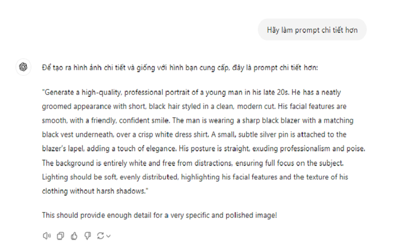Screen dimensions: 403x252
Task: Click the Read aloud speaker icon
Action: [x=47, y=235]
